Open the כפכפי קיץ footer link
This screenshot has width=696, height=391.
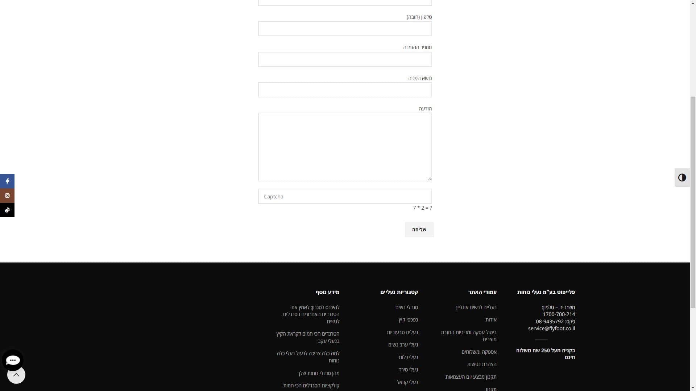tap(408, 320)
